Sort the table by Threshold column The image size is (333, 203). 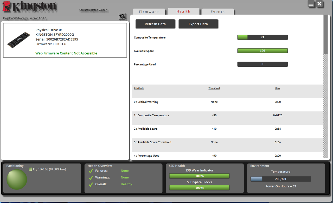pos(214,88)
